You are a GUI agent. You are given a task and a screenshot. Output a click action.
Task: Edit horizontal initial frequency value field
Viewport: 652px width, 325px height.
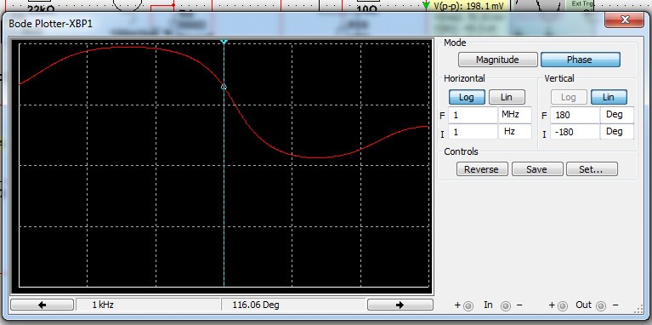473,132
